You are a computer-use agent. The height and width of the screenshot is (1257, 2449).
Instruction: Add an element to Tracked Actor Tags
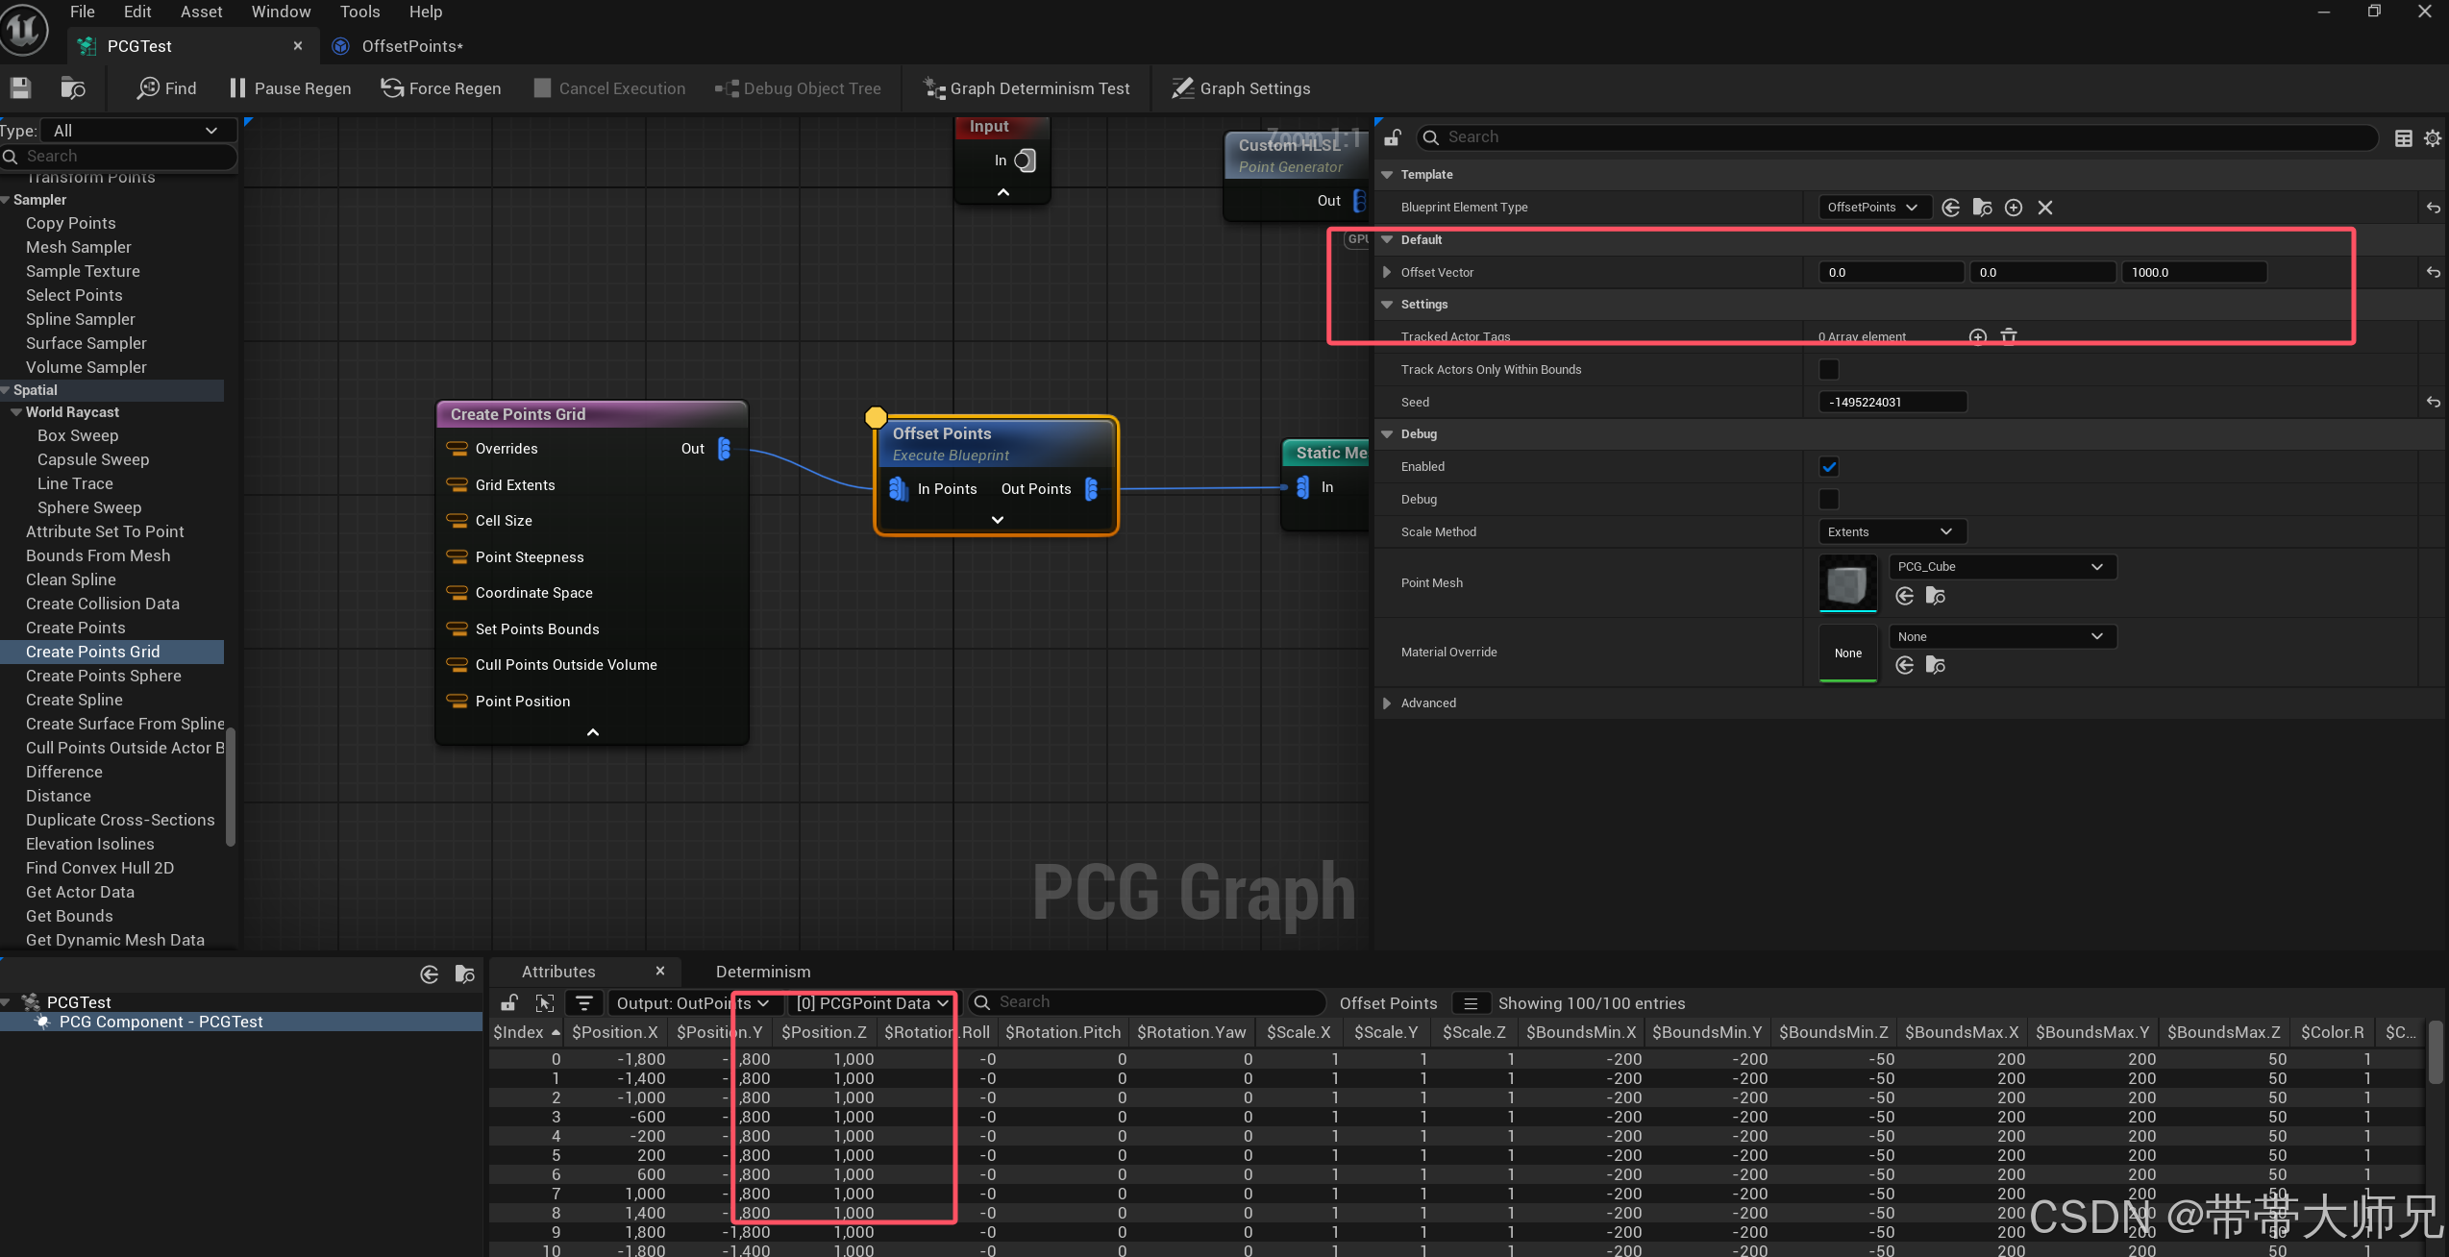click(1977, 336)
